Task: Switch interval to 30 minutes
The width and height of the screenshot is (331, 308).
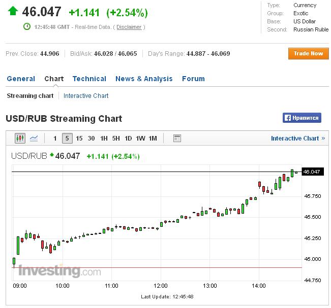Action: [91, 139]
